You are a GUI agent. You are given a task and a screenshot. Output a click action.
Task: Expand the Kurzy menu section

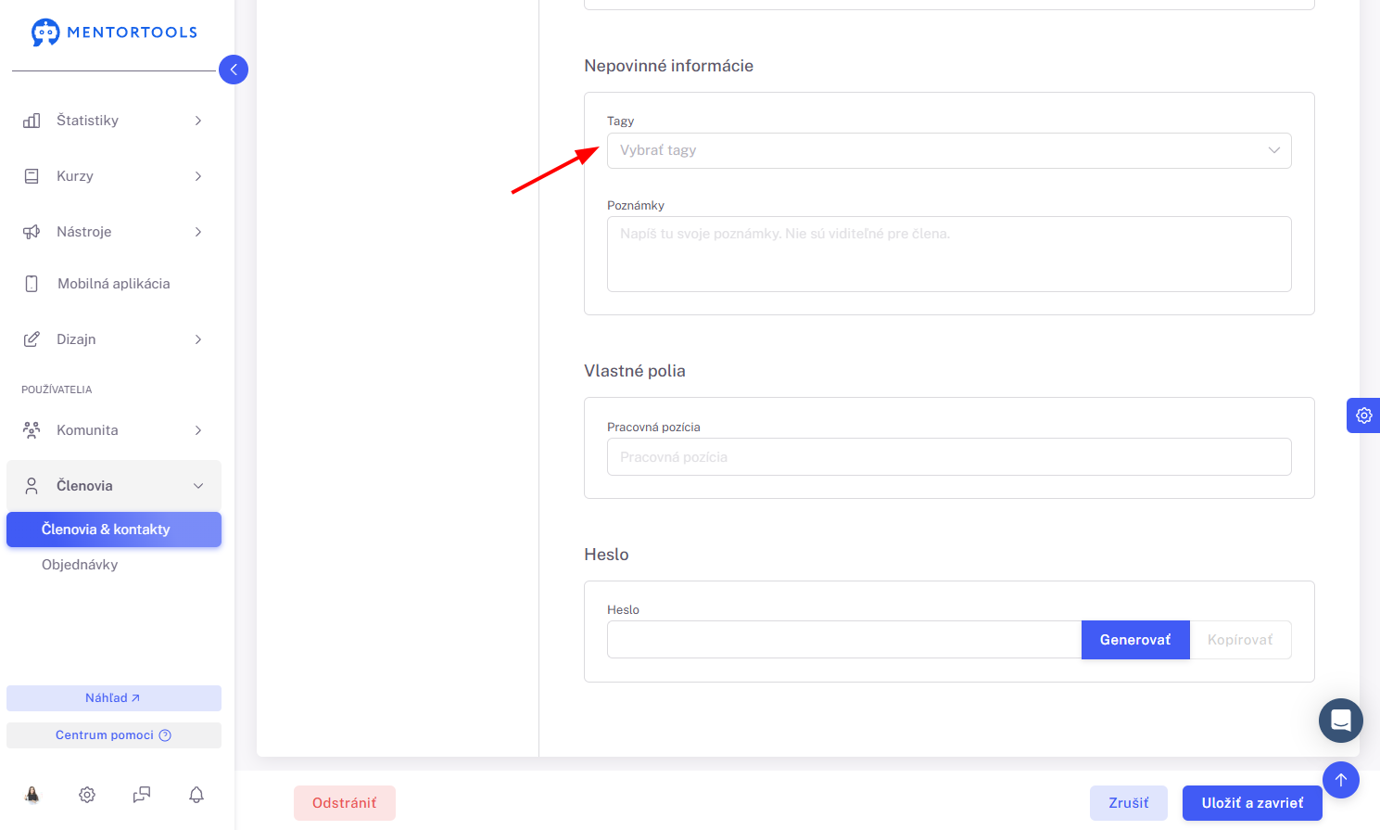(114, 176)
